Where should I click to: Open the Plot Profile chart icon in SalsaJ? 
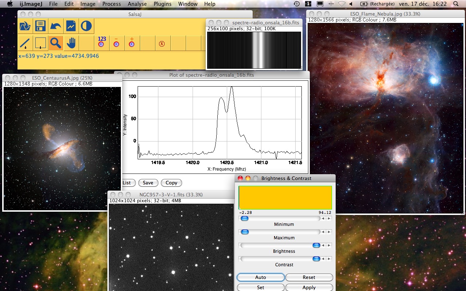[71, 26]
